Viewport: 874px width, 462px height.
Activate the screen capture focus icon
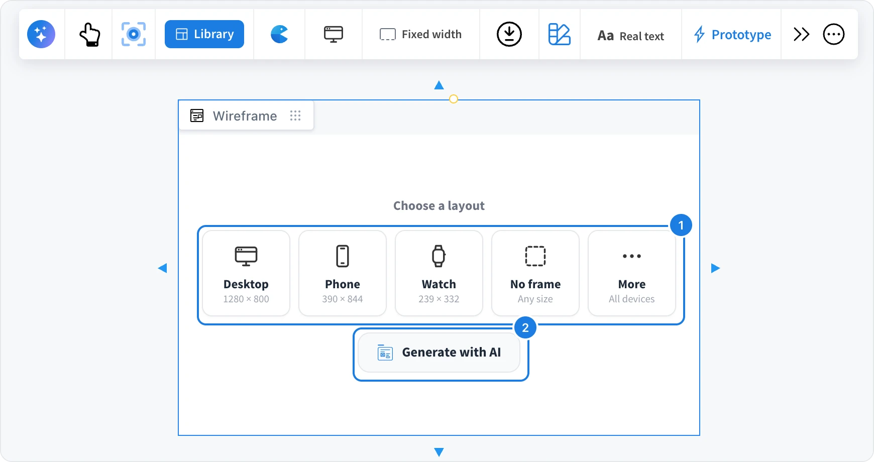click(134, 34)
